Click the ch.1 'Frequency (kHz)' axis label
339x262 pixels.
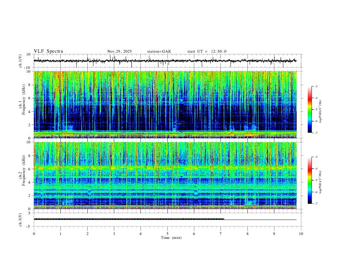24,99
